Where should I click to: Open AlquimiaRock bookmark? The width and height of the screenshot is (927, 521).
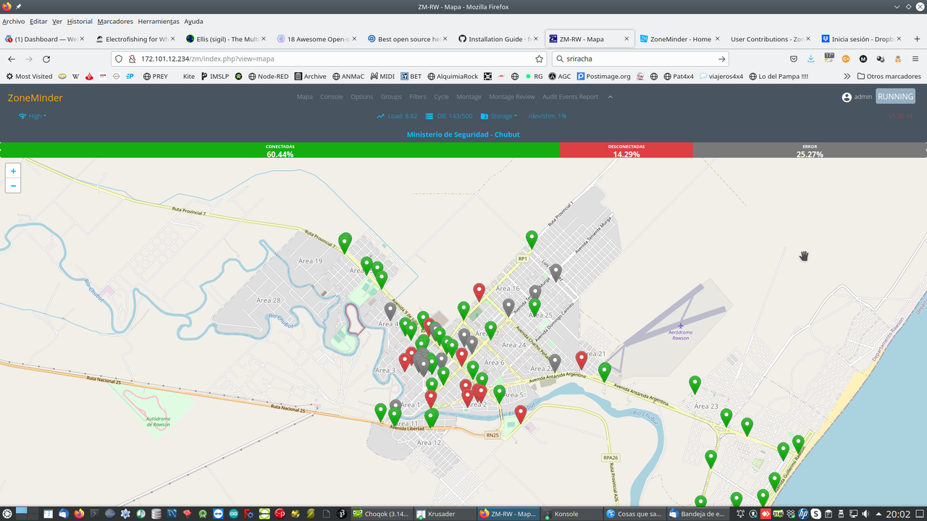(x=453, y=76)
